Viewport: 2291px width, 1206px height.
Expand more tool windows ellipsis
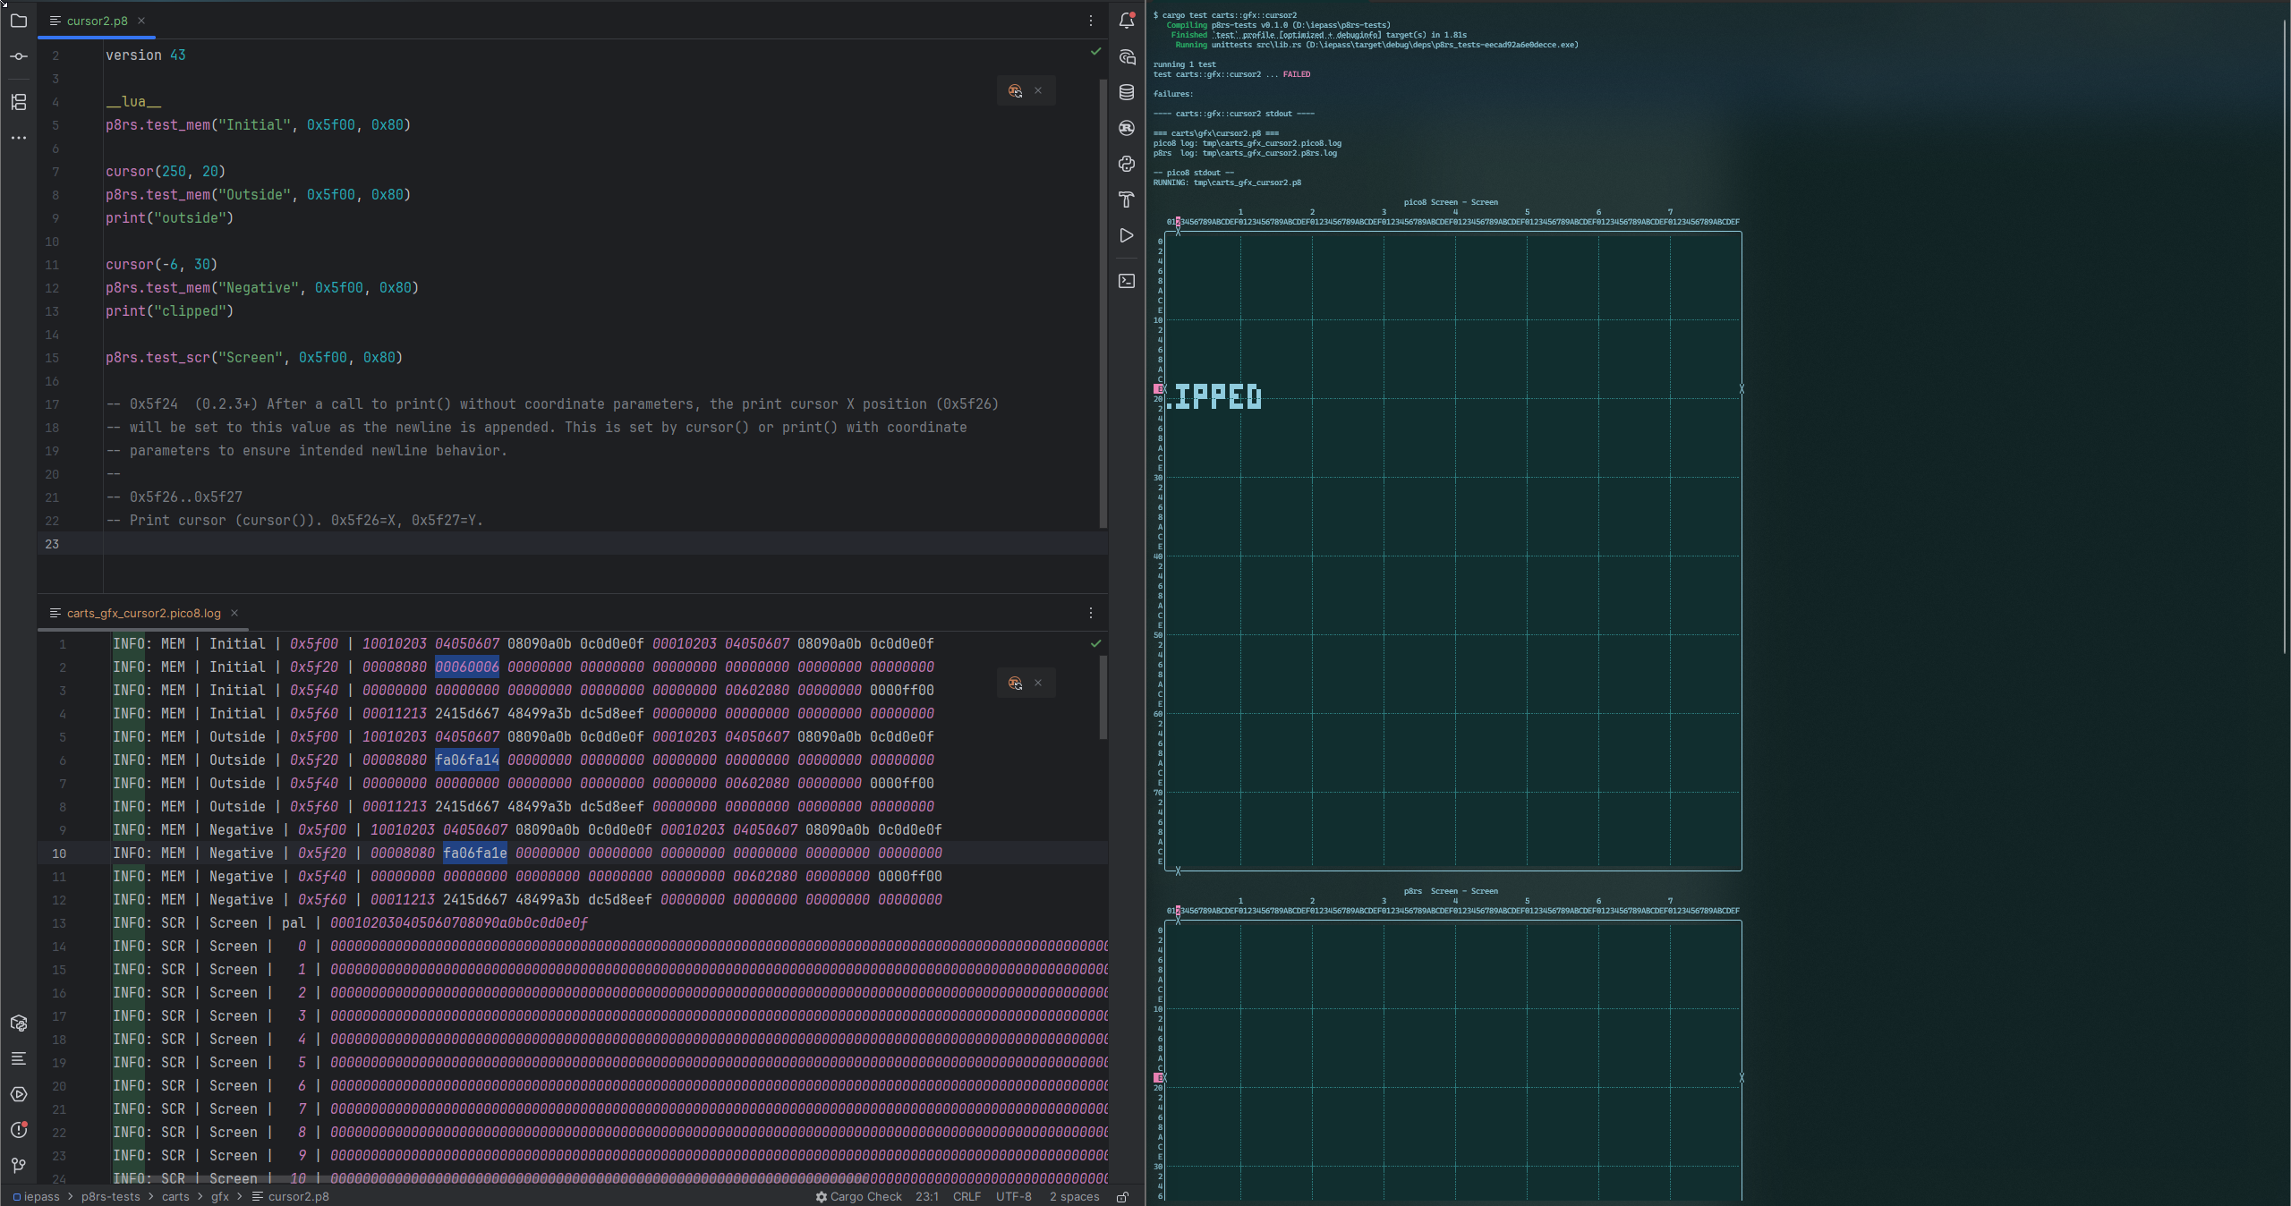tap(18, 138)
